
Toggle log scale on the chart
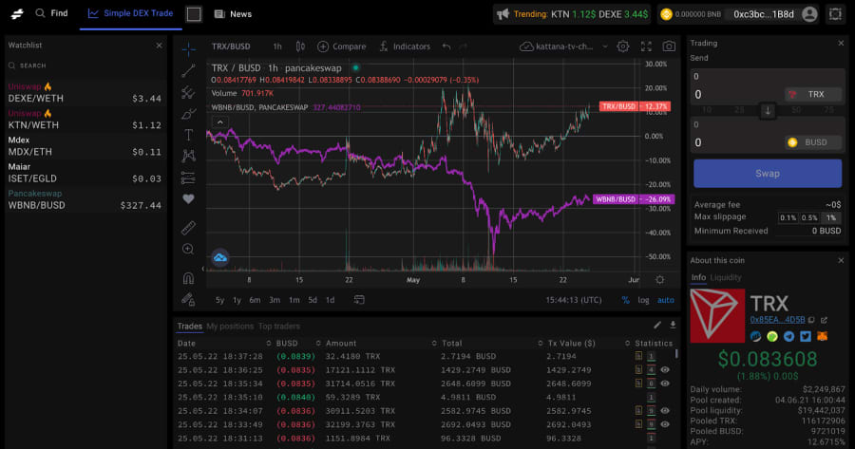(643, 300)
